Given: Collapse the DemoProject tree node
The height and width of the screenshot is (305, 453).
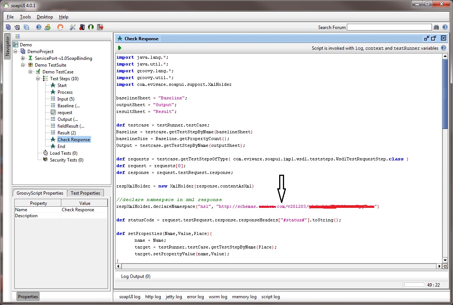Looking at the screenshot, I should (x=15, y=52).
